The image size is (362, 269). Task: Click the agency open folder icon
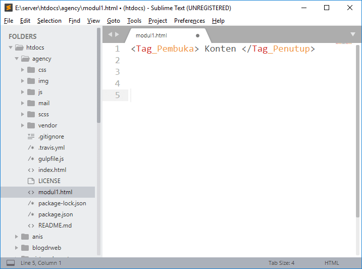[25, 59]
